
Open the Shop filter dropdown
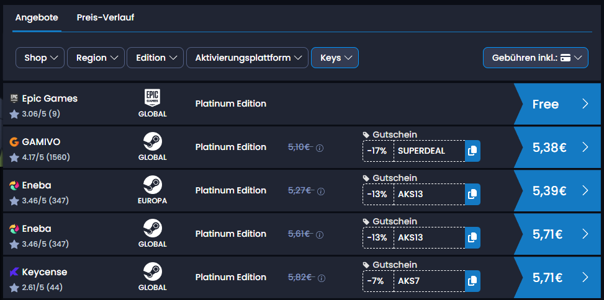click(40, 58)
